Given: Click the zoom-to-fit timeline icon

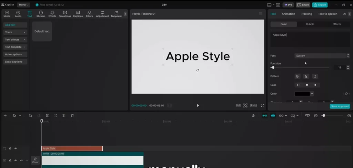Looking at the screenshot, I should pyautogui.click(x=307, y=116).
